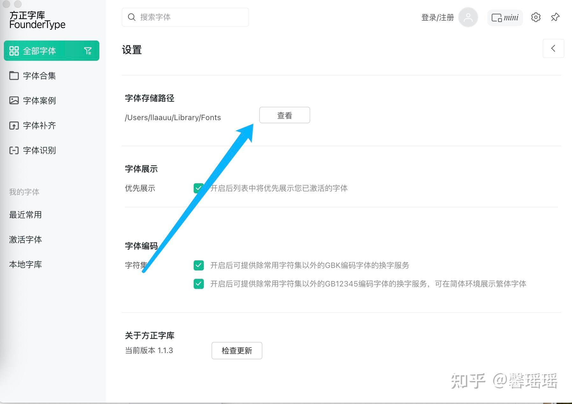The height and width of the screenshot is (404, 572).
Task: Switch to mini mode
Action: coord(505,18)
